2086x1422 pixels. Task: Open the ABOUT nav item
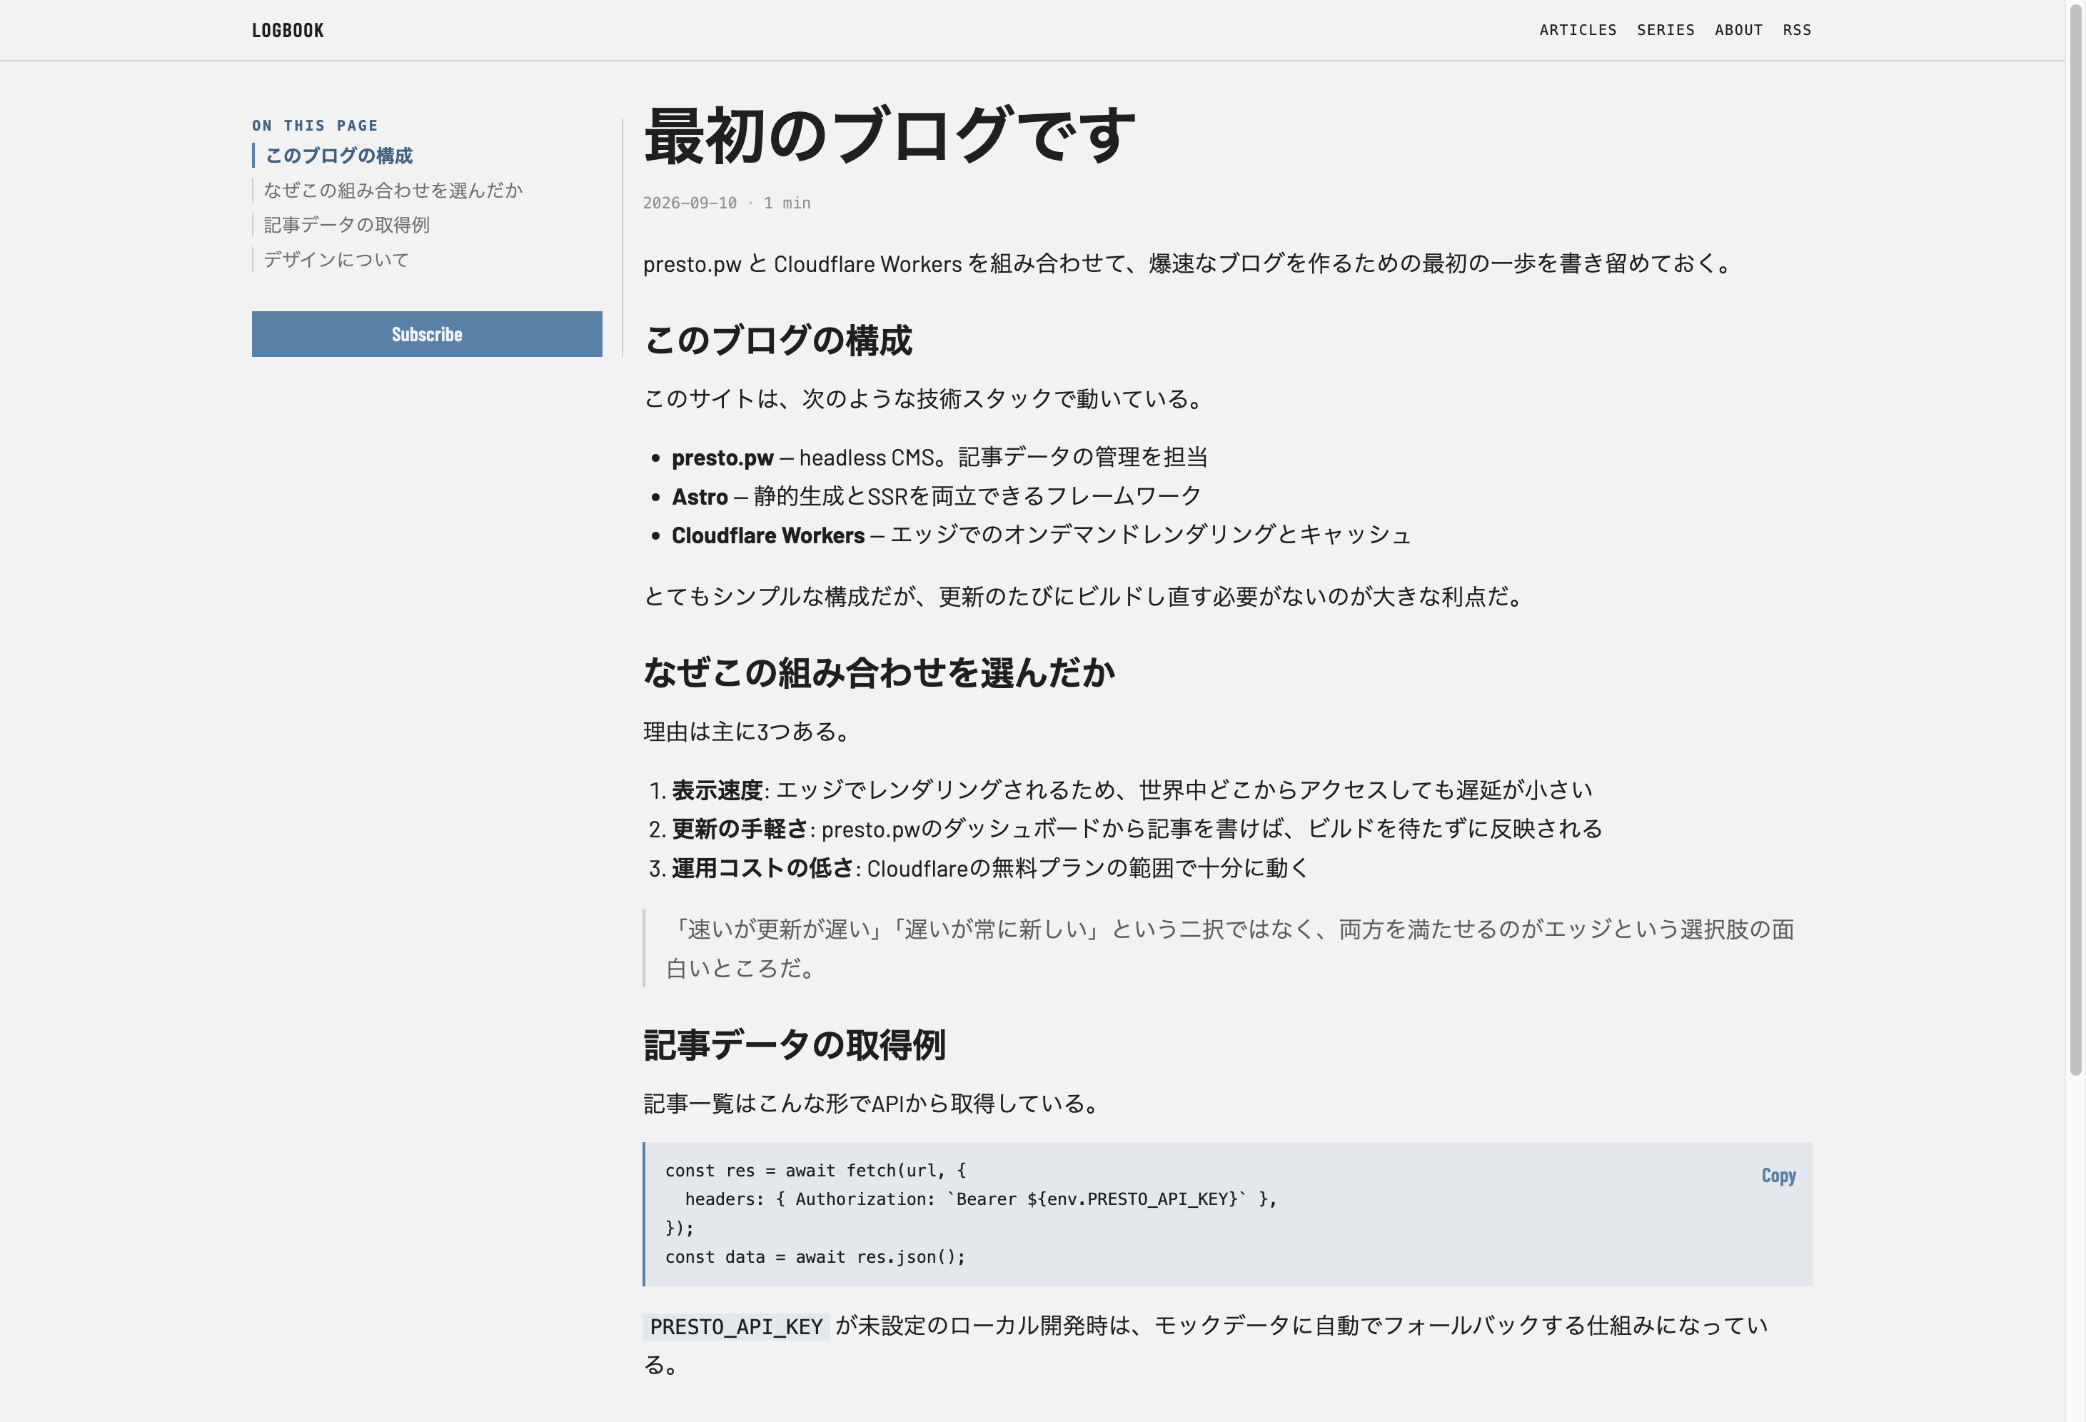coord(1738,31)
